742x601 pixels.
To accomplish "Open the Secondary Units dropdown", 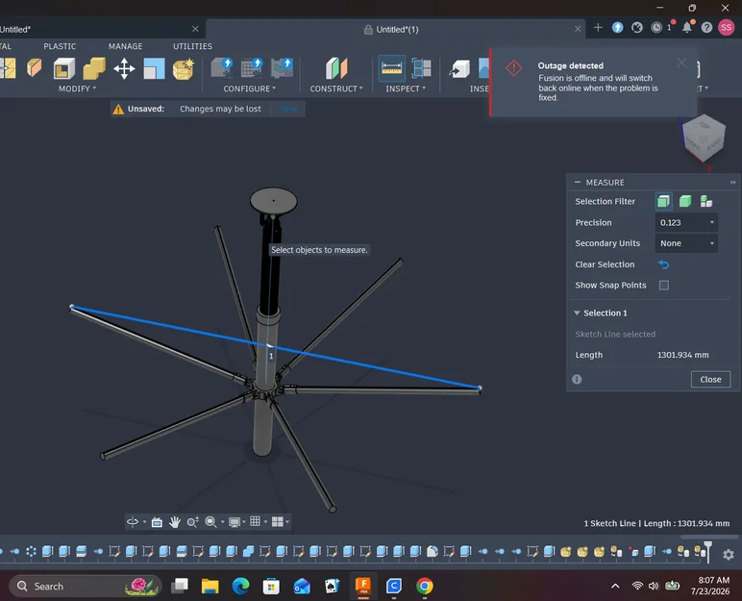I will coord(686,243).
